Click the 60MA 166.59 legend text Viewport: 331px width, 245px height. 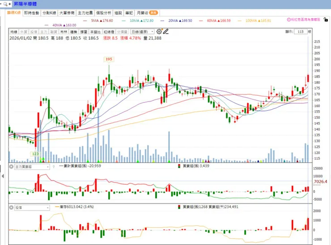[219, 21]
